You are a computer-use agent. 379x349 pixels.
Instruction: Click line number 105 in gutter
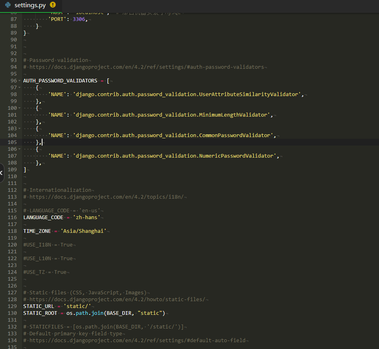tap(12, 142)
